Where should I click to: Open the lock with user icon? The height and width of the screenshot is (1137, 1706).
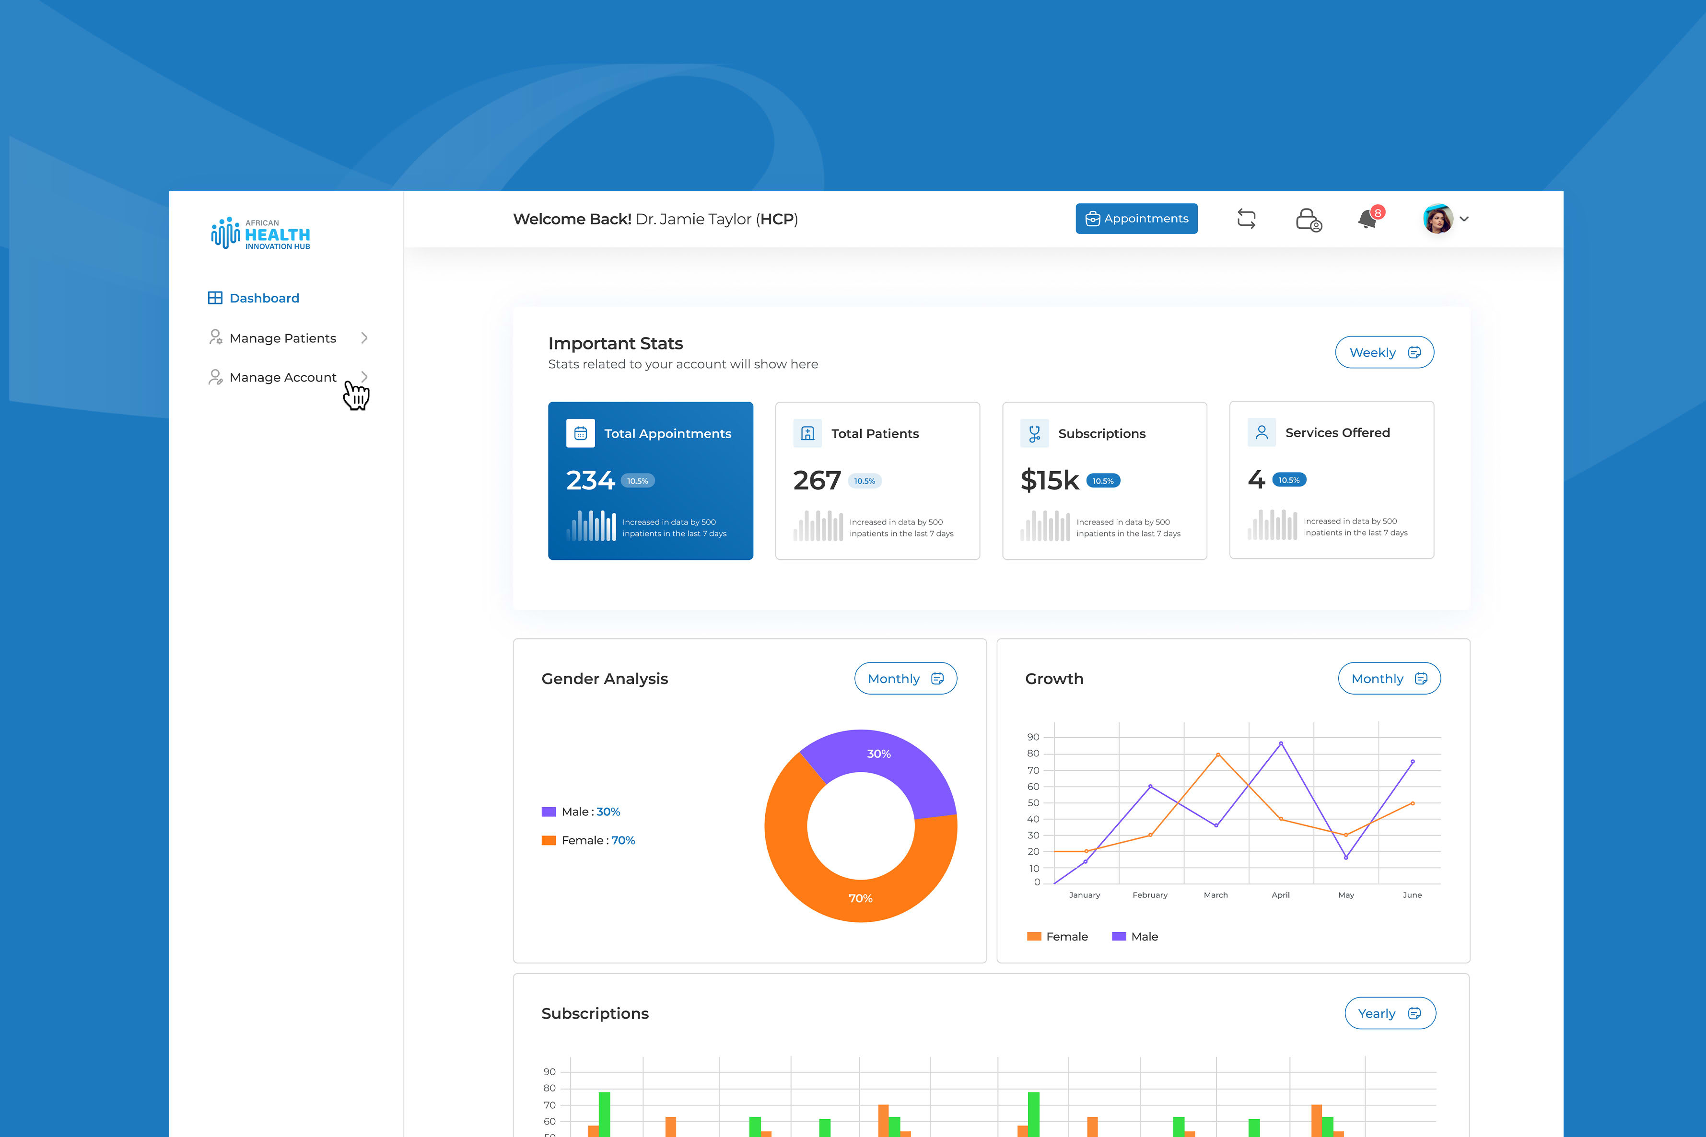1309,219
